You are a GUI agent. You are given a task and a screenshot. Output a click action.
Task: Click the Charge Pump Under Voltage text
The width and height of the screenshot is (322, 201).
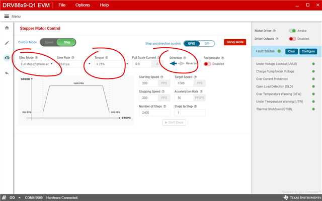pos(275,71)
